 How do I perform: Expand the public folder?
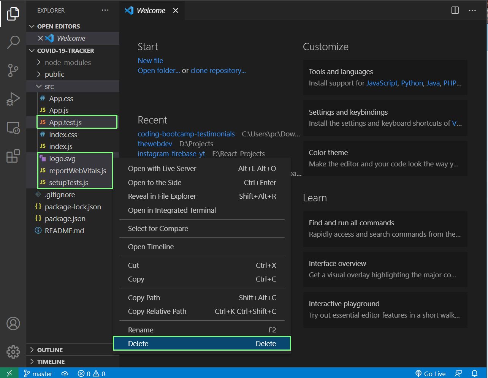(x=73, y=74)
